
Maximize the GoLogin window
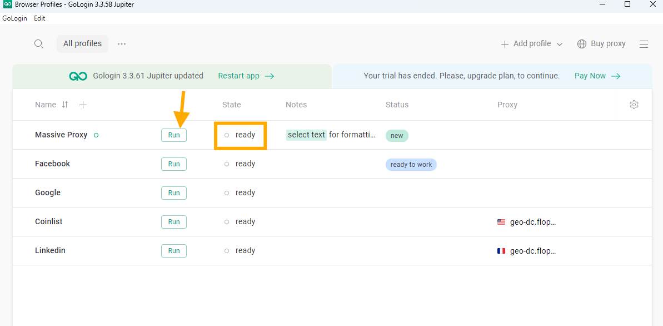pos(627,4)
